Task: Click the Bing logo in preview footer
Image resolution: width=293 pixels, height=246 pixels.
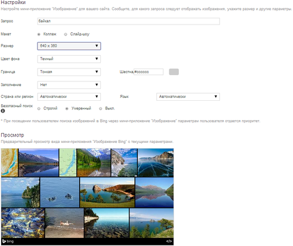Action: point(8,241)
